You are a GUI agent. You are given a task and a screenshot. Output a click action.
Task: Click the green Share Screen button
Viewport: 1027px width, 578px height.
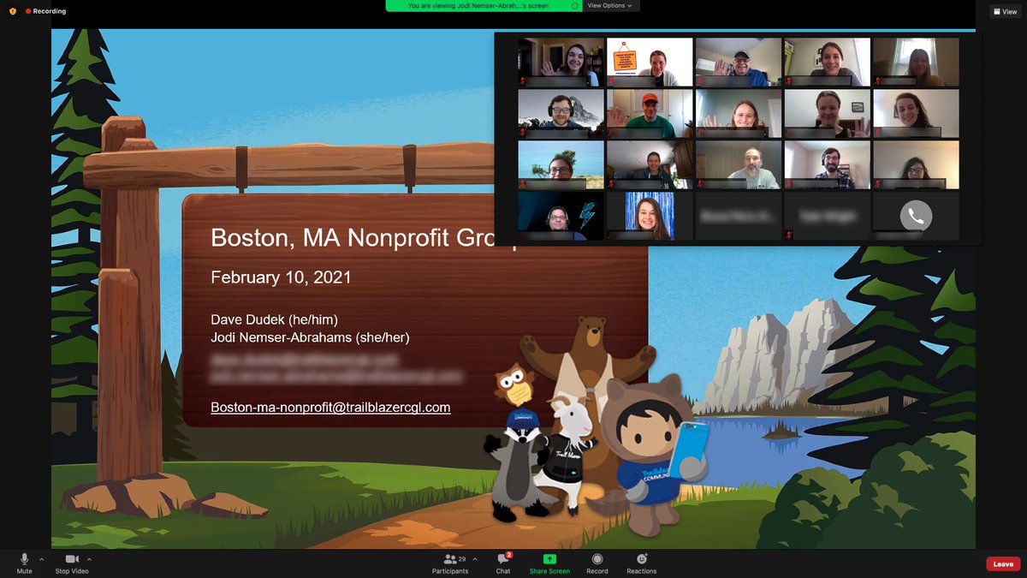[549, 563]
